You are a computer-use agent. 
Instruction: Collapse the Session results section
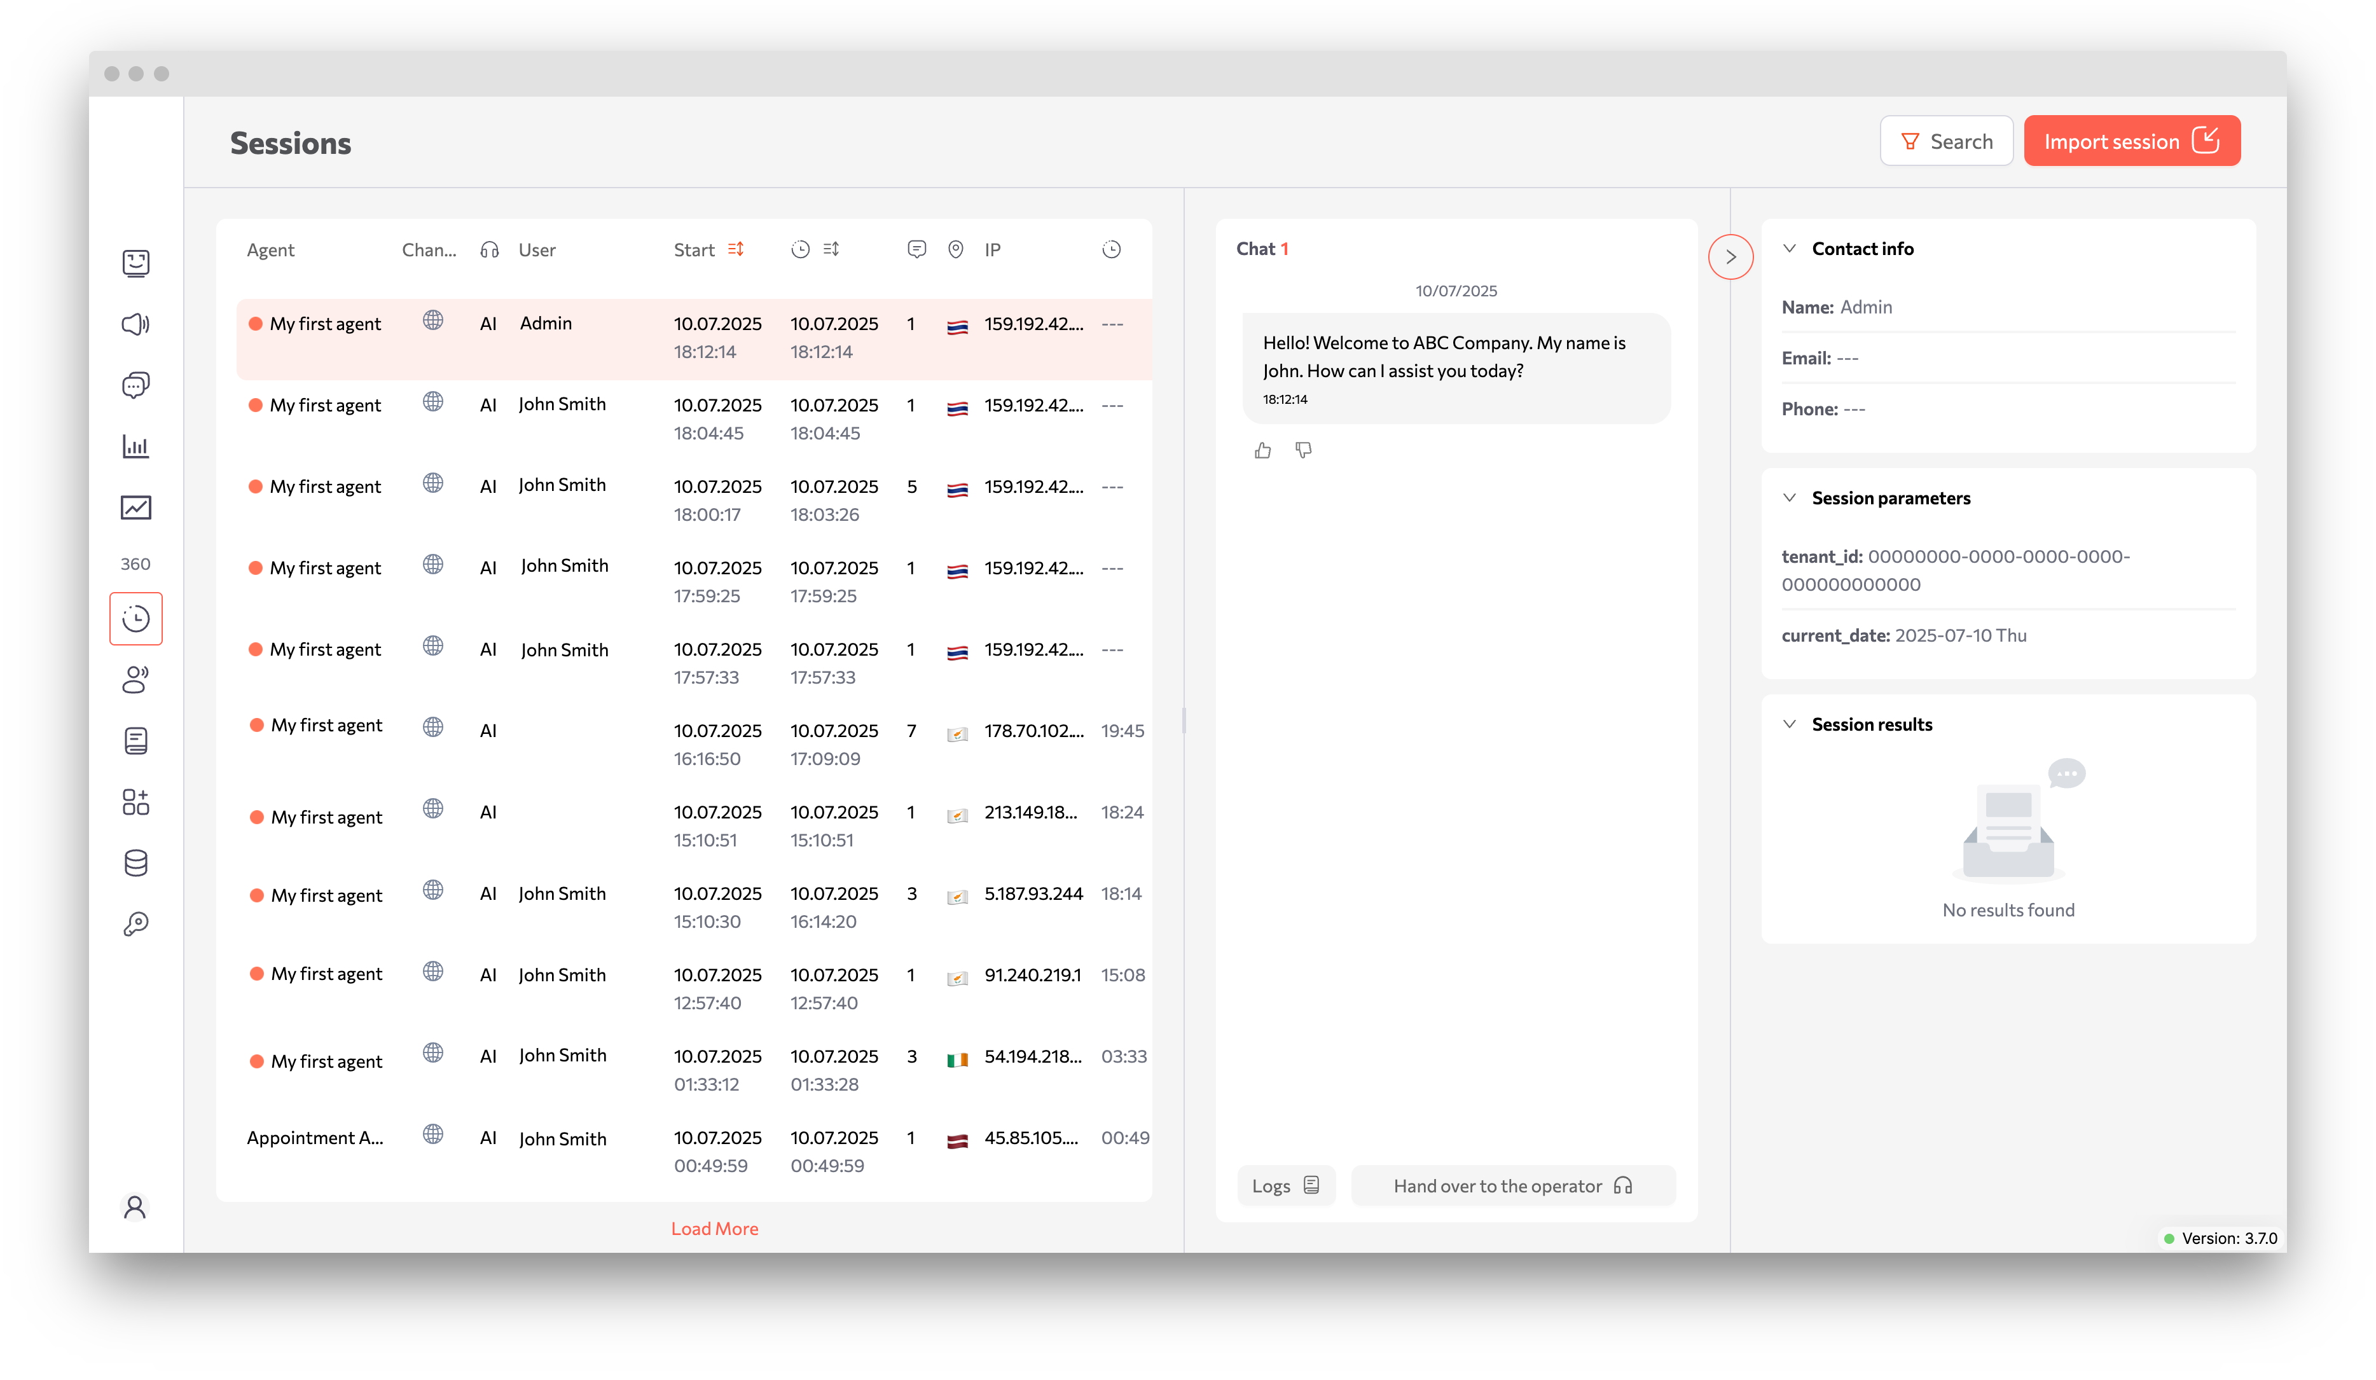(x=1788, y=724)
